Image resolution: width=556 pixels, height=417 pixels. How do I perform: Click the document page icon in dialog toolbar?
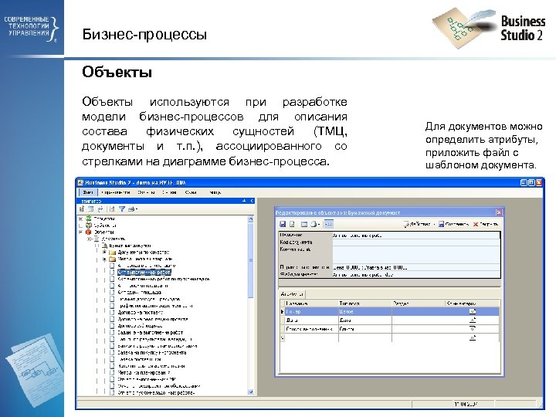(x=292, y=224)
